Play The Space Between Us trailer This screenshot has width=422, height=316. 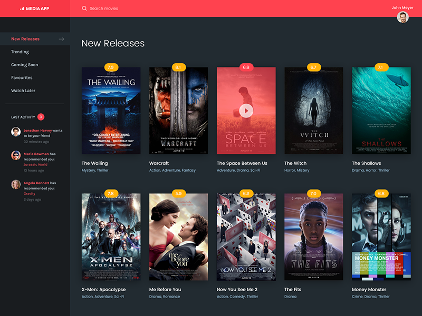(x=245, y=111)
